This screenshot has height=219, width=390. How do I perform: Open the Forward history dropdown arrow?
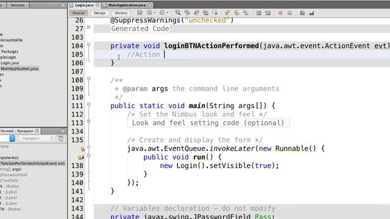point(167,13)
